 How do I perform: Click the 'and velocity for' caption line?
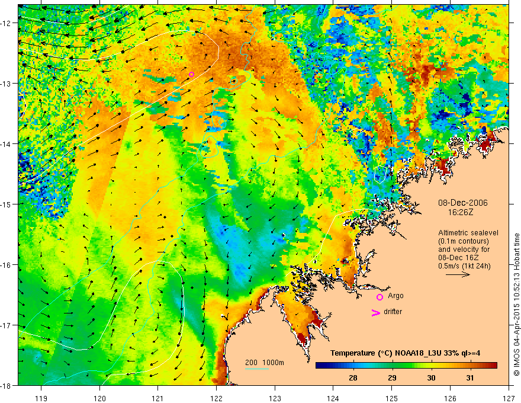pos(464,250)
